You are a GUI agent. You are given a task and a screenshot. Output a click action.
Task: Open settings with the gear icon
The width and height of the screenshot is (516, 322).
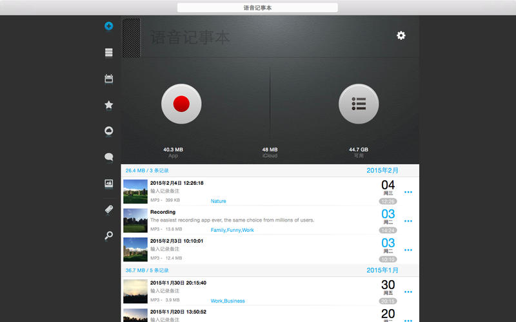click(401, 35)
